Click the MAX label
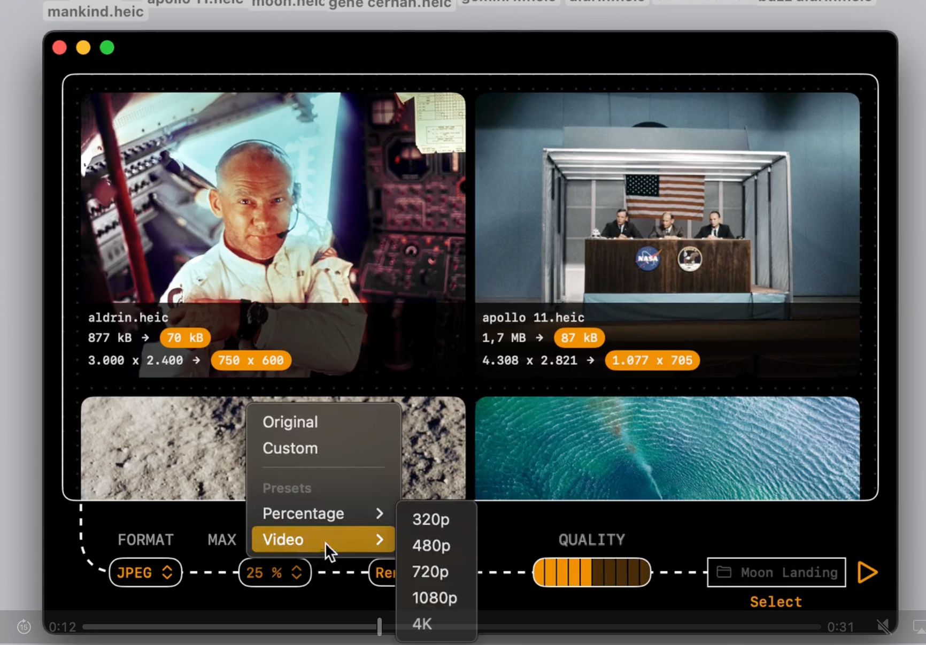The width and height of the screenshot is (926, 645). [x=222, y=540]
